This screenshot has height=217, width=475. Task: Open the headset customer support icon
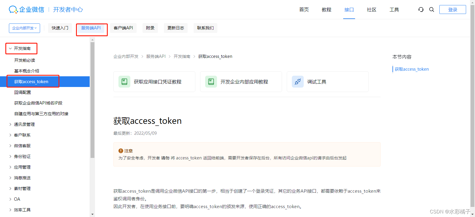click(x=421, y=9)
